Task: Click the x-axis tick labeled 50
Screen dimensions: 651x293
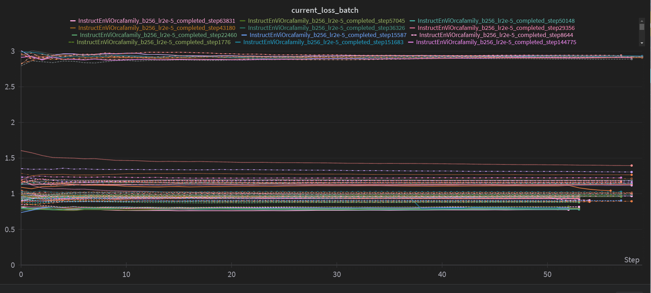Action: tap(547, 274)
